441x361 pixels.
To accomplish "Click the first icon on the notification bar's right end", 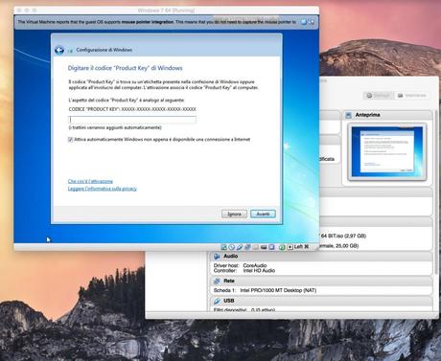I will [x=304, y=22].
